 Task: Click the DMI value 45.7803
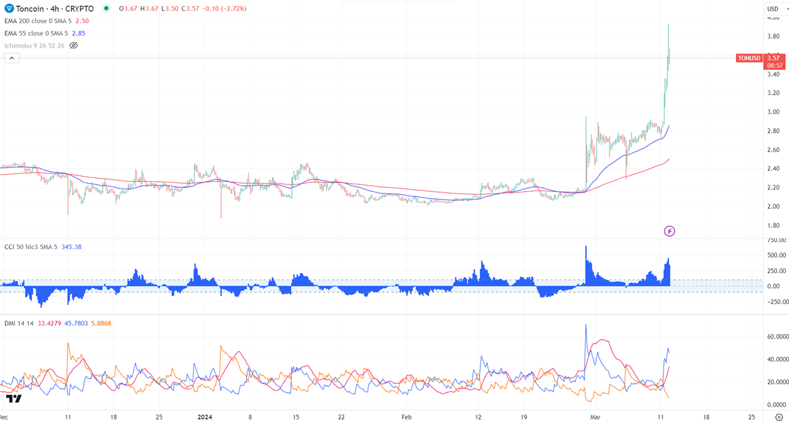pos(76,323)
